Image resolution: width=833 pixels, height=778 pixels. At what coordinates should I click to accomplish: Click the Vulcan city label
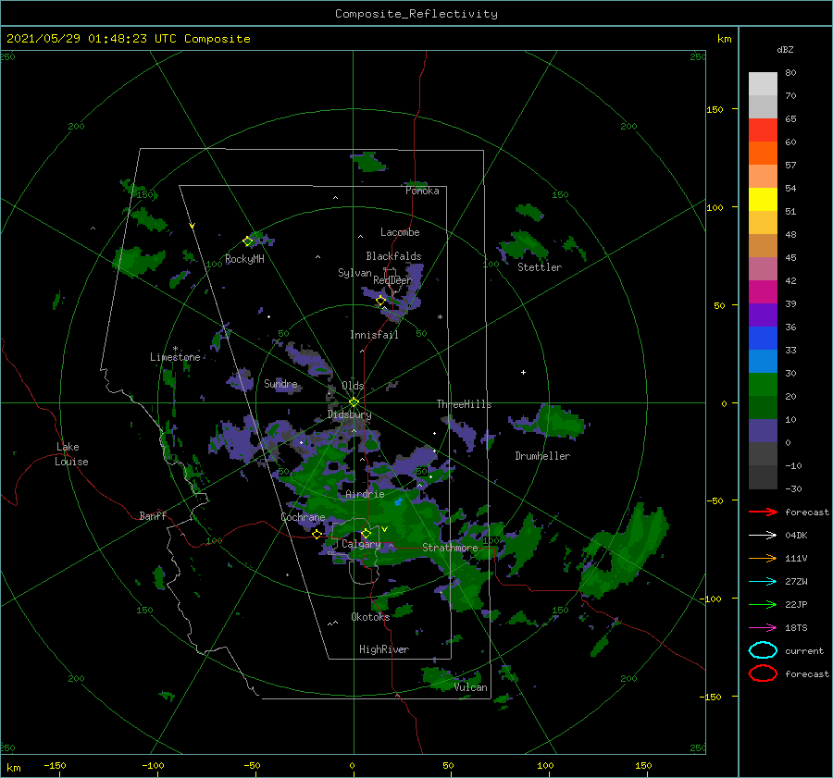coord(470,687)
